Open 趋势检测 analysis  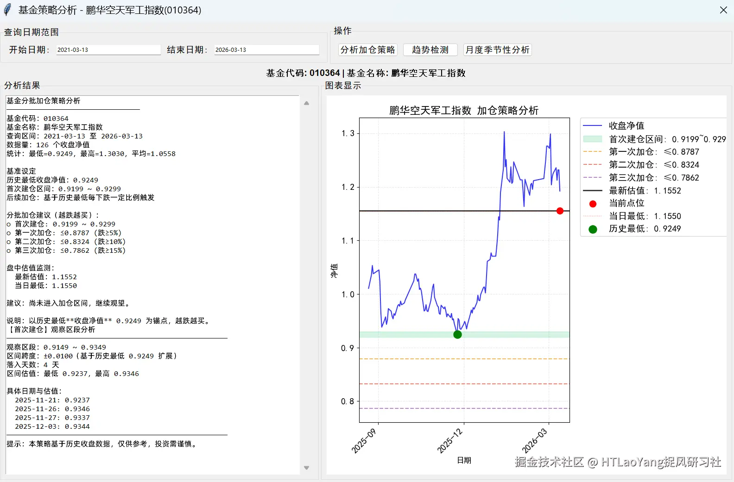[430, 50]
